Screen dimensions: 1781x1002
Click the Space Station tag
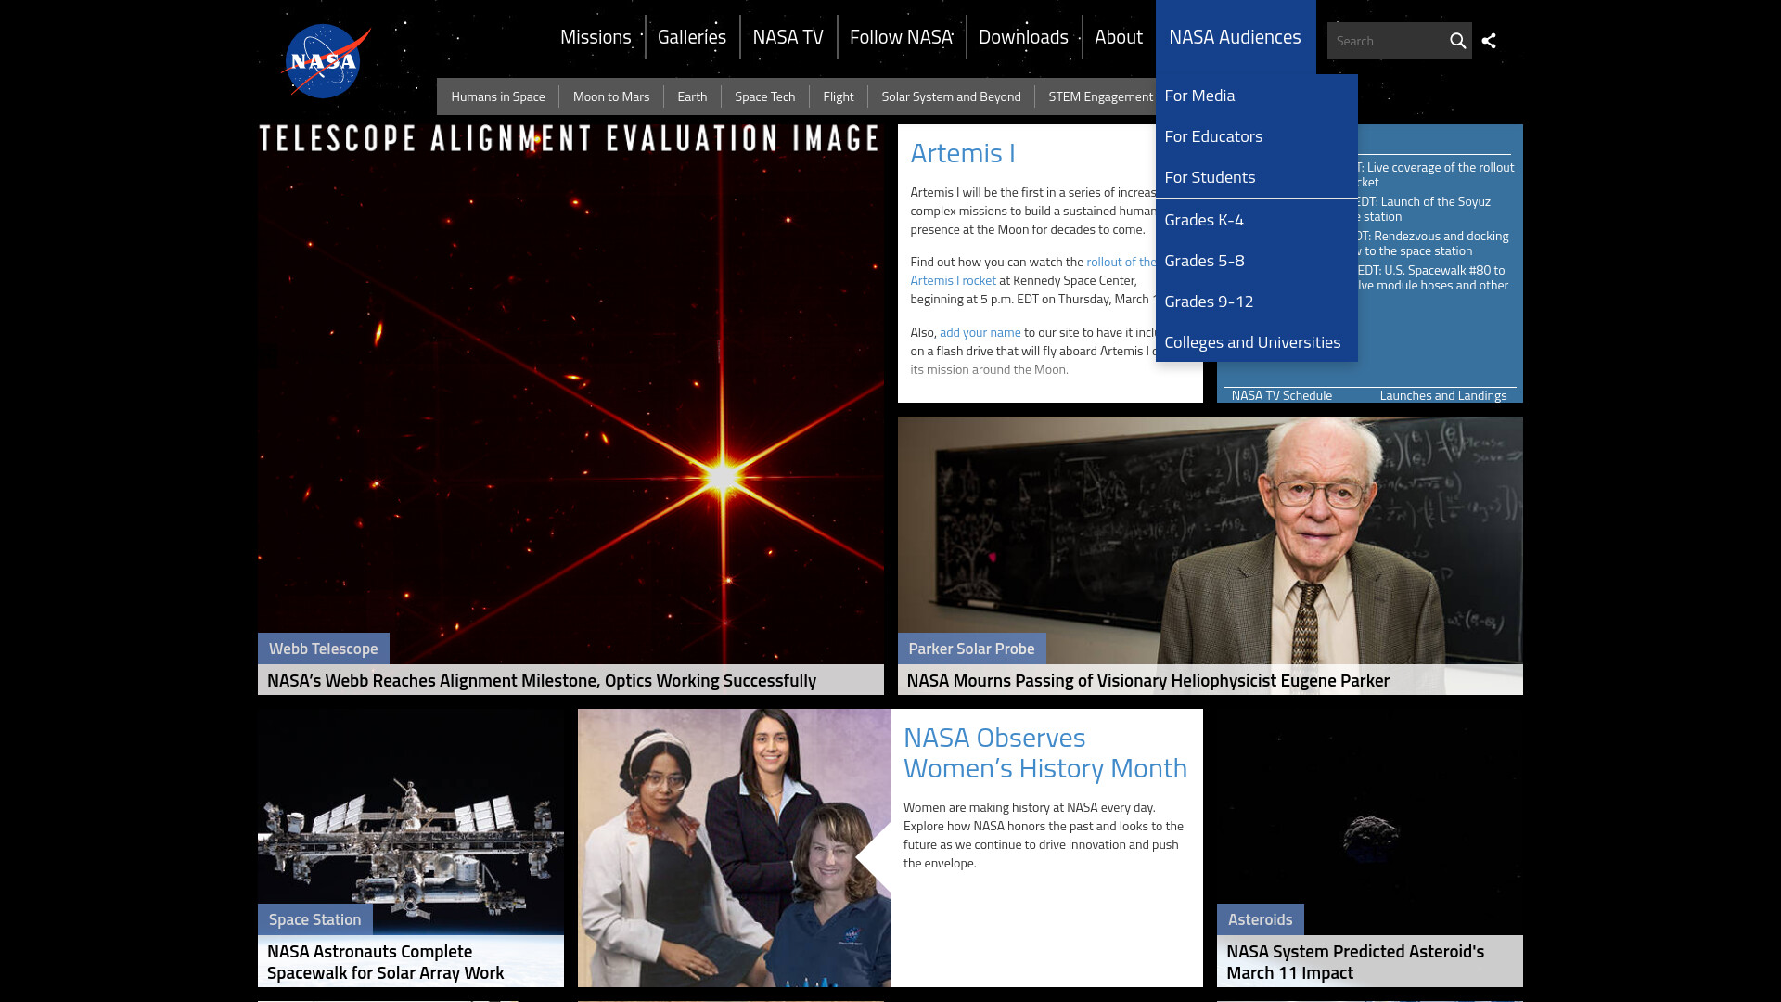point(314,919)
